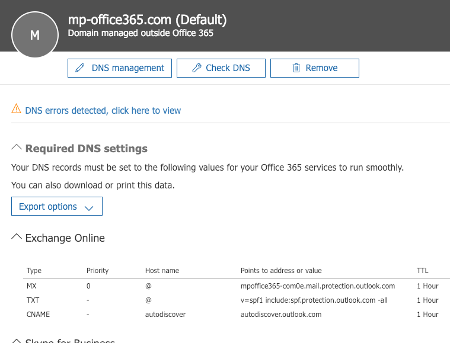
Task: Click the Type column header
Action: point(34,271)
